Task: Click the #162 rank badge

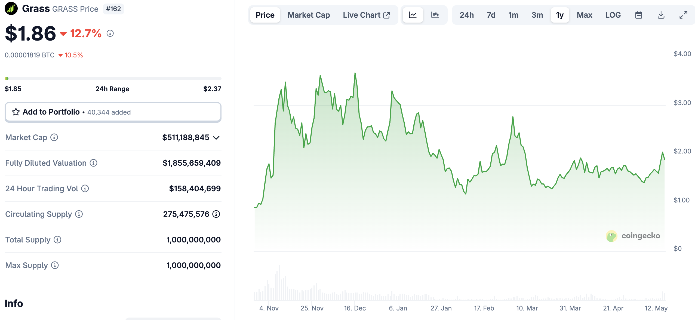Action: tap(113, 9)
